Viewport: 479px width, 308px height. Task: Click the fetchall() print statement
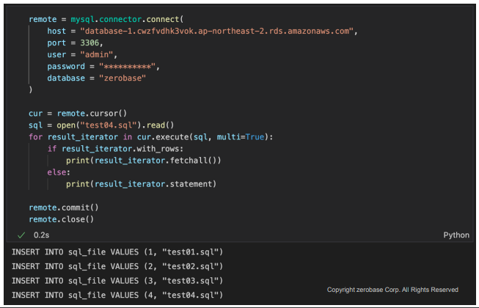pos(143,161)
